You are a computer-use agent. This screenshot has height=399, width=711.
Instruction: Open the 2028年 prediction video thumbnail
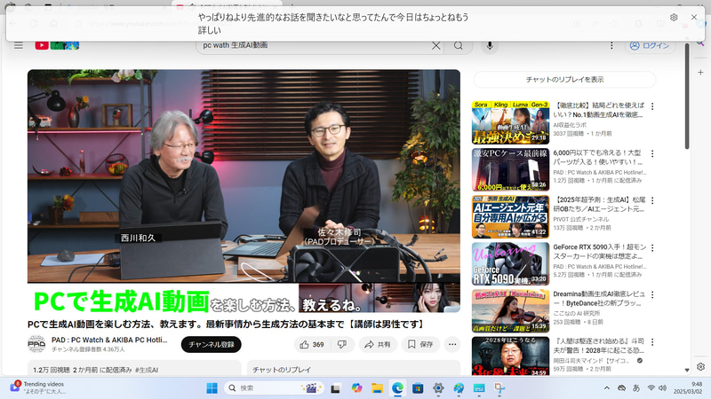point(510,356)
